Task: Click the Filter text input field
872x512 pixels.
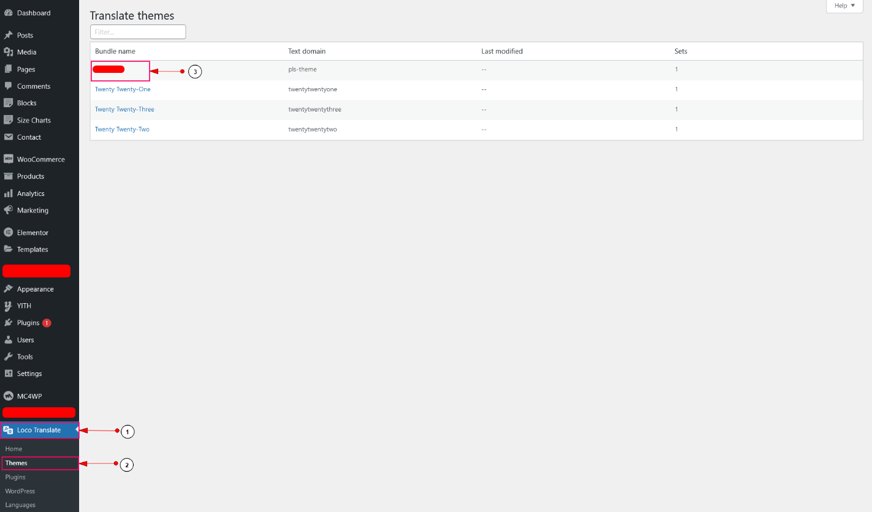Action: (x=138, y=32)
